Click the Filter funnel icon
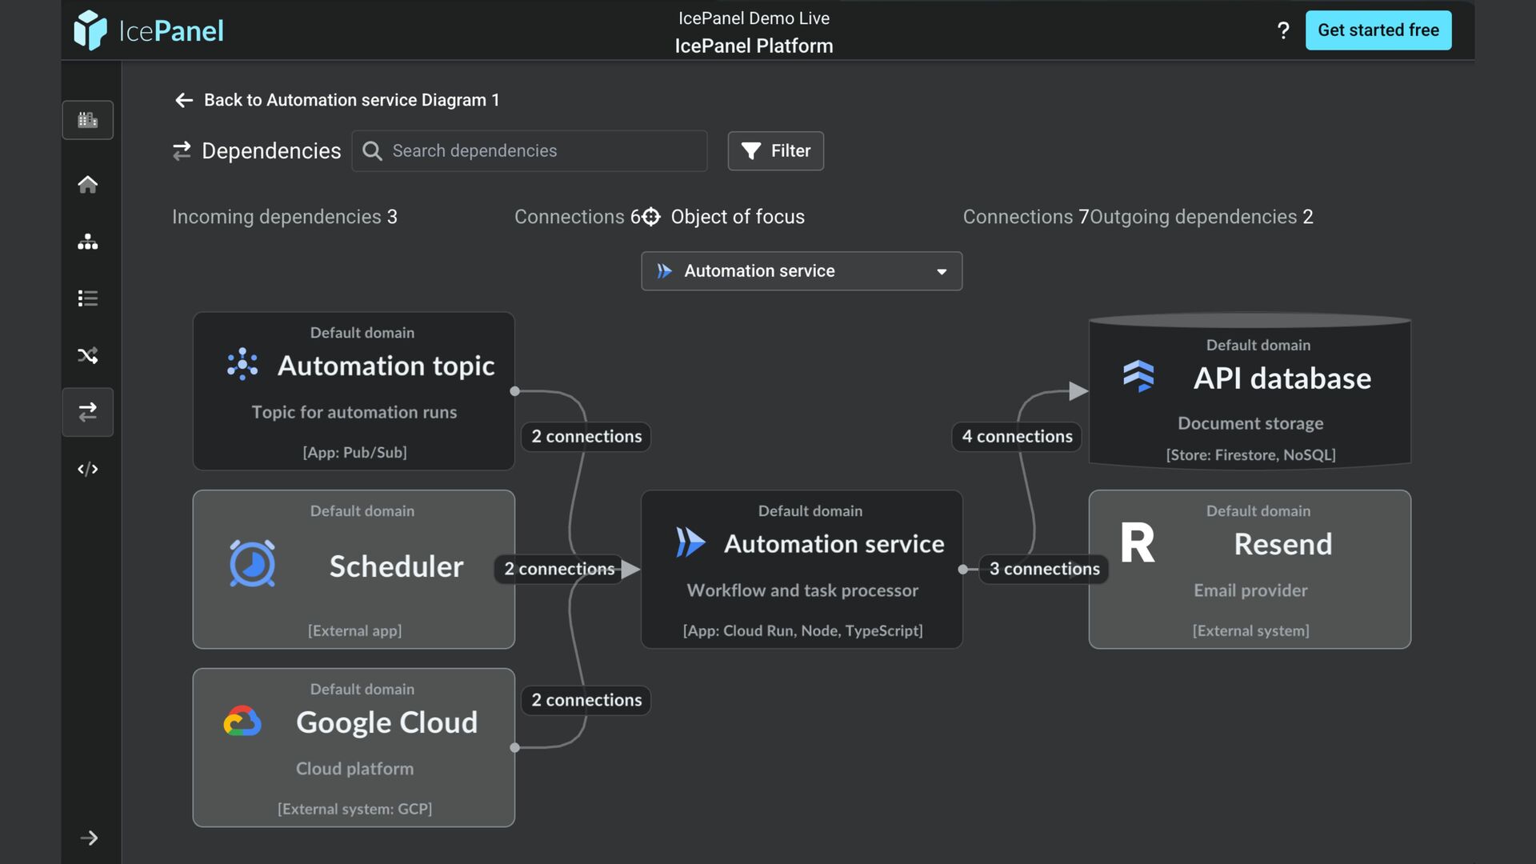This screenshot has height=864, width=1536. 751,150
